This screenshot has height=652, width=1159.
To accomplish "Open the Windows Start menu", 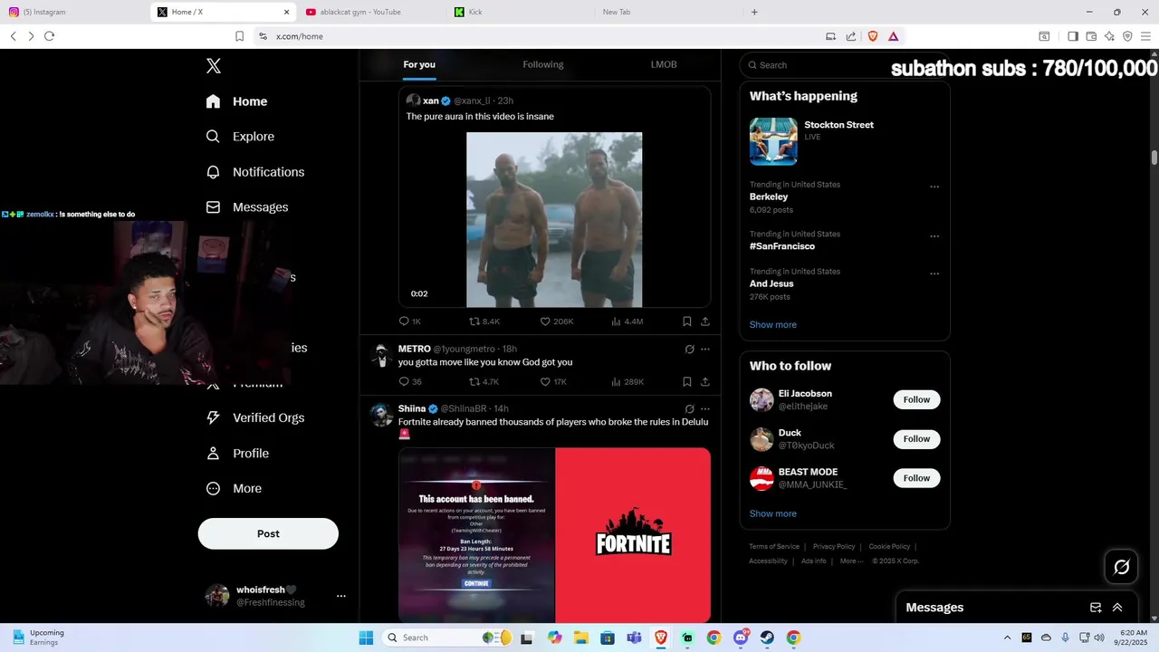I will click(366, 638).
